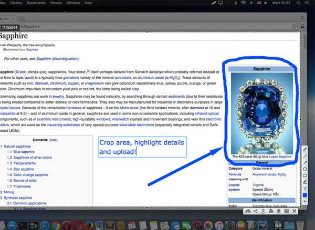
Task: Go to Natural sapphires section
Action: (17, 147)
